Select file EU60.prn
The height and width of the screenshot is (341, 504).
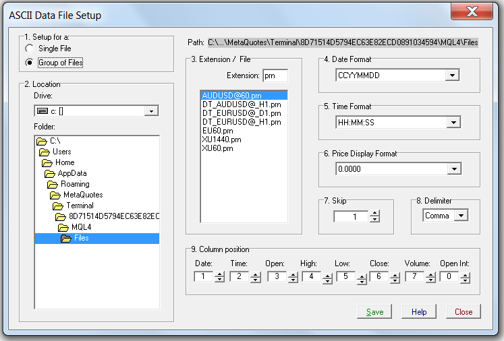(218, 131)
